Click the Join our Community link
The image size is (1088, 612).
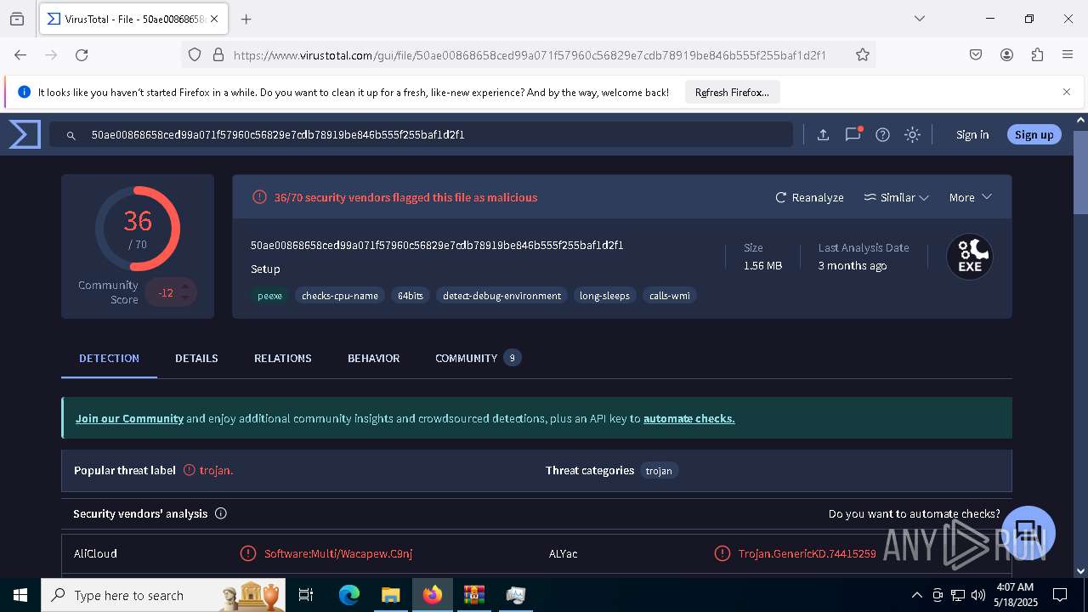coord(129,418)
